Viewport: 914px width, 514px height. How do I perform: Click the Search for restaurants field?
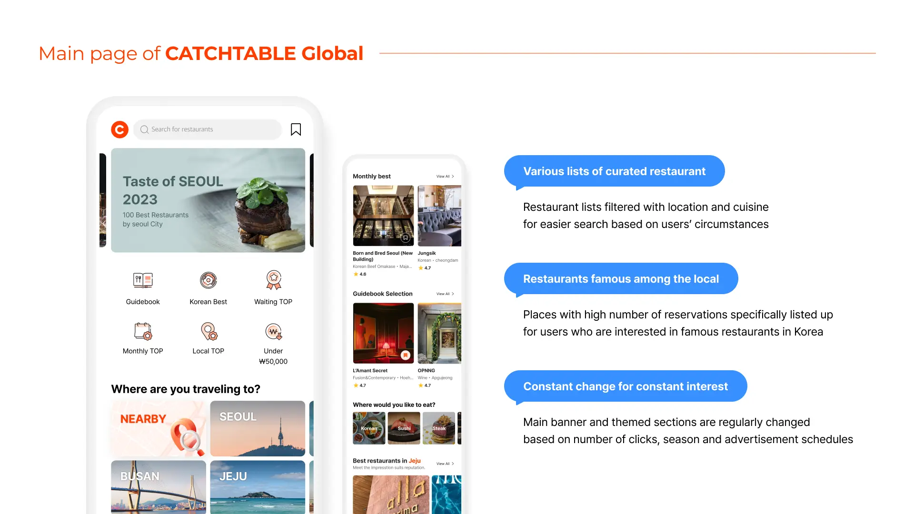pyautogui.click(x=208, y=129)
